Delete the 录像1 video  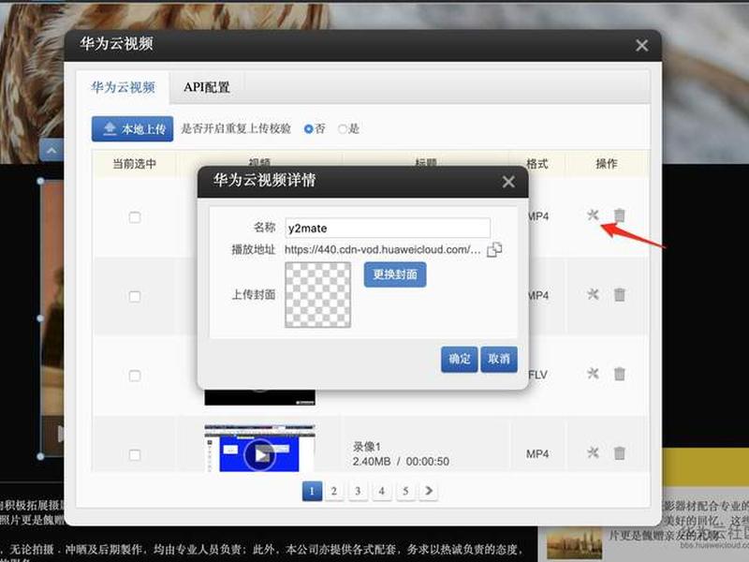(620, 452)
